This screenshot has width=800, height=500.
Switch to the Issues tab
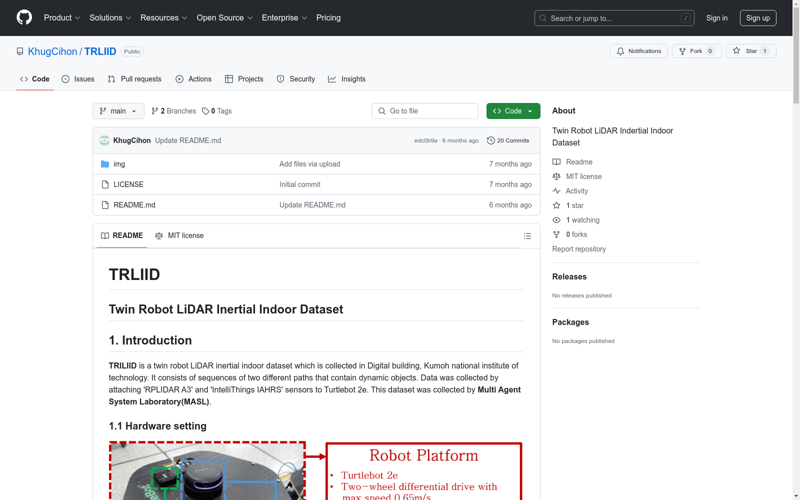click(78, 79)
